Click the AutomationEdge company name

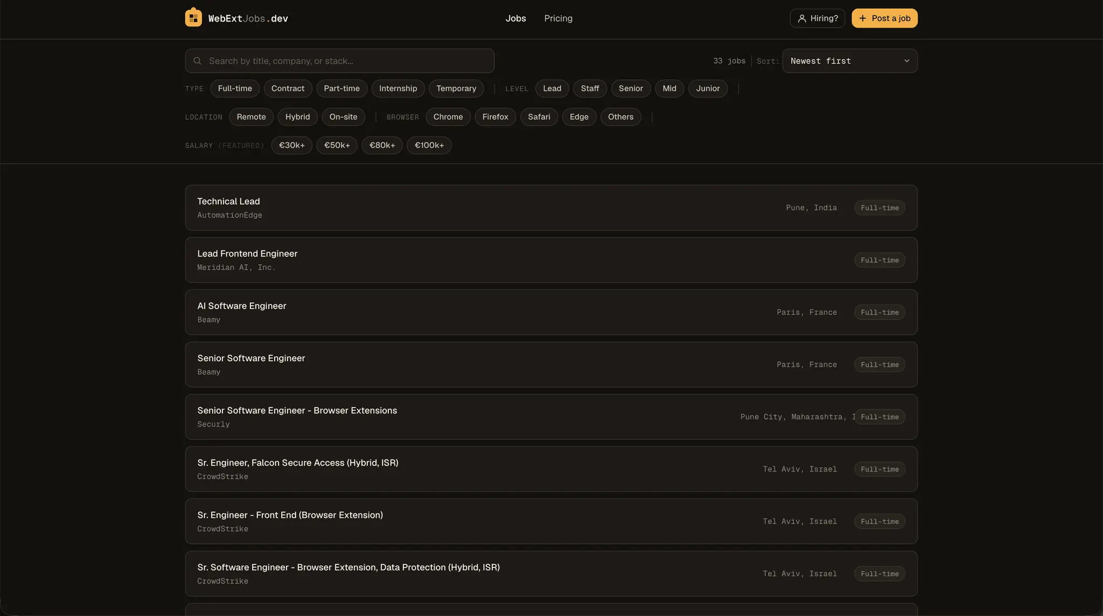pos(230,215)
